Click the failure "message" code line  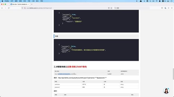point(83,50)
